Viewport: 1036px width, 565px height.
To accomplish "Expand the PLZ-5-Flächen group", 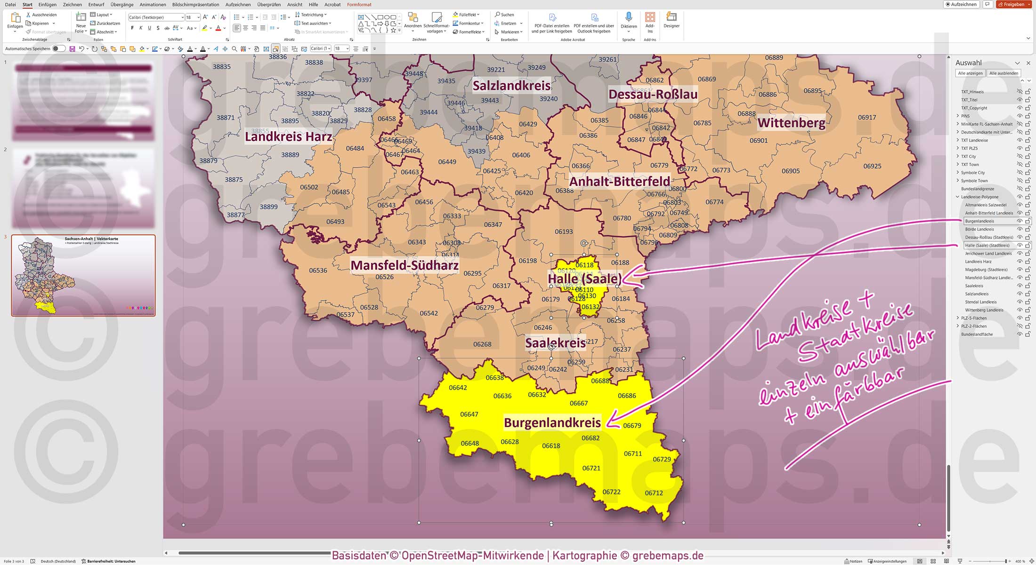I will point(958,318).
